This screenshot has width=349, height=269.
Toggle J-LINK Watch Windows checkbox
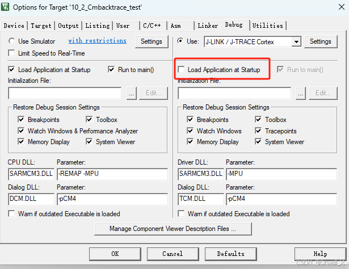[190, 131]
